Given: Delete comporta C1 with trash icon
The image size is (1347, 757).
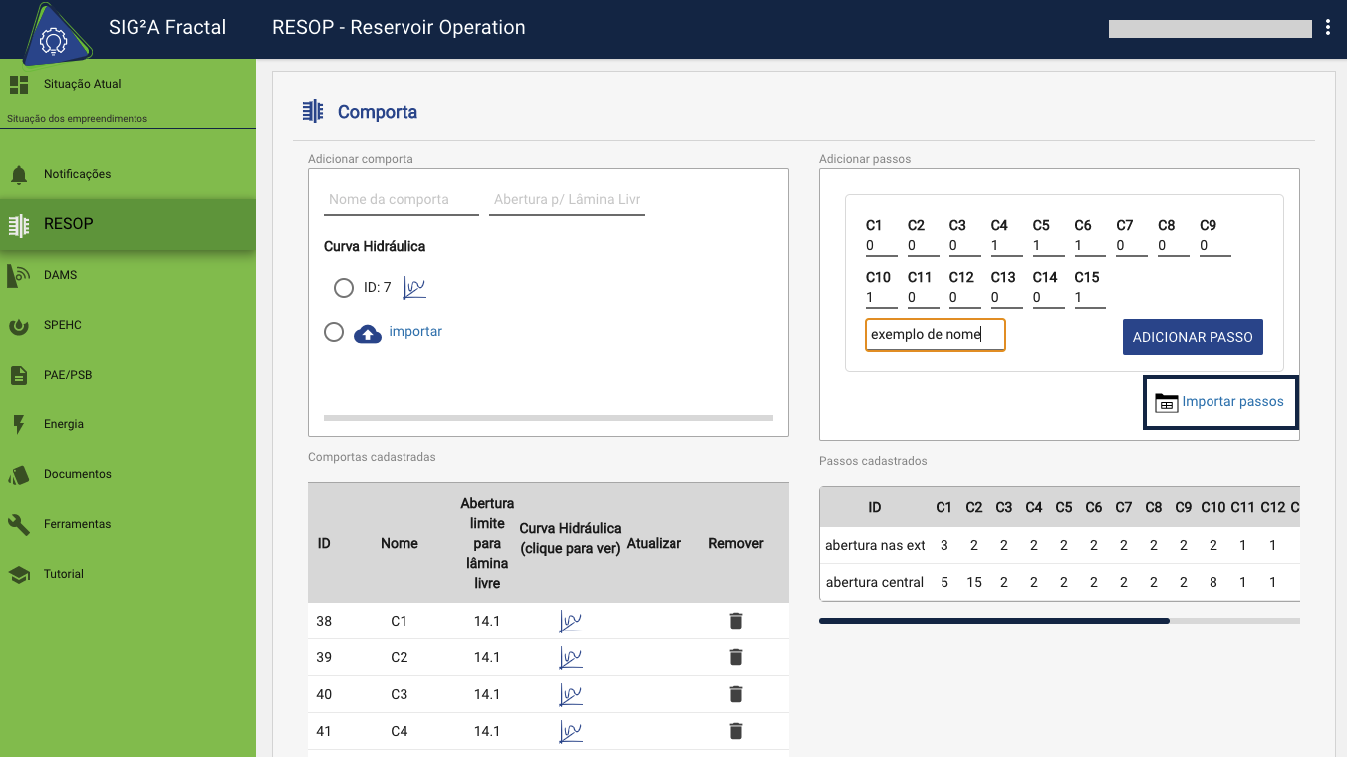Looking at the screenshot, I should pos(735,621).
